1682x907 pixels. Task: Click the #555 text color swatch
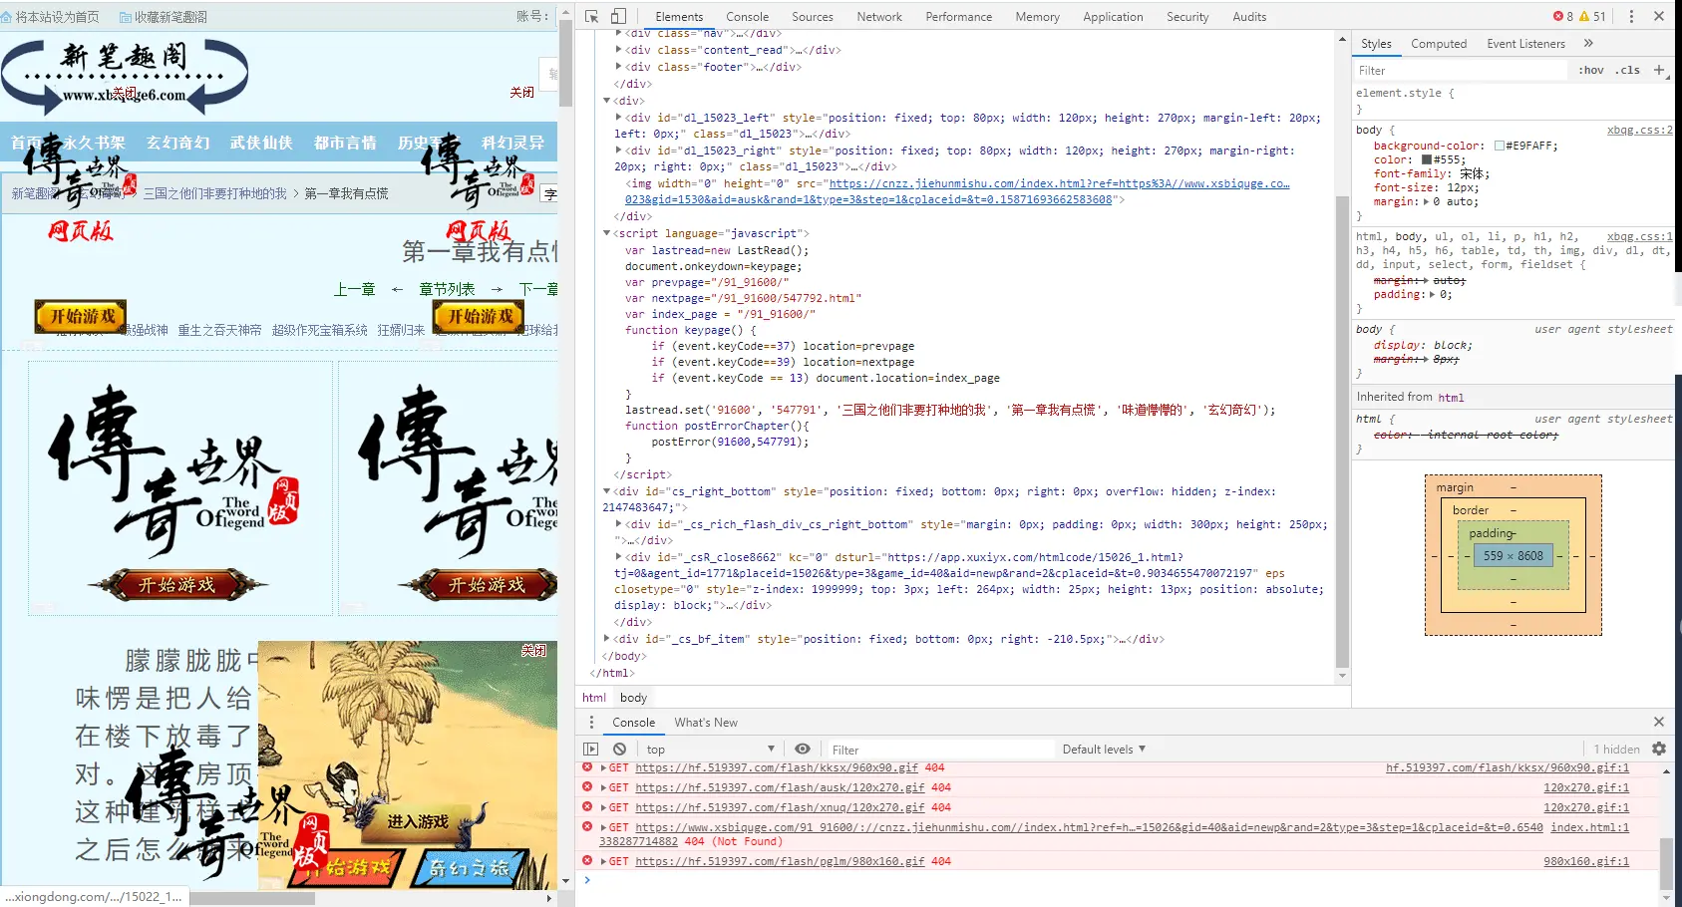1427,159
